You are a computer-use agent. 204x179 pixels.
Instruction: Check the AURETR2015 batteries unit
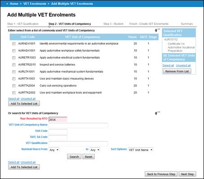[x=14, y=65]
